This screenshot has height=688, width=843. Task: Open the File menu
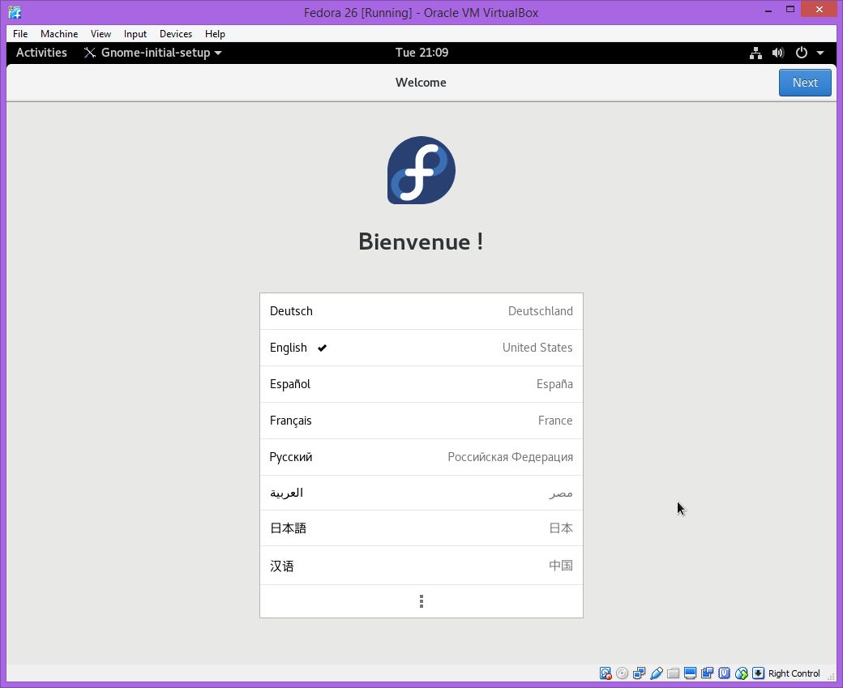point(20,34)
